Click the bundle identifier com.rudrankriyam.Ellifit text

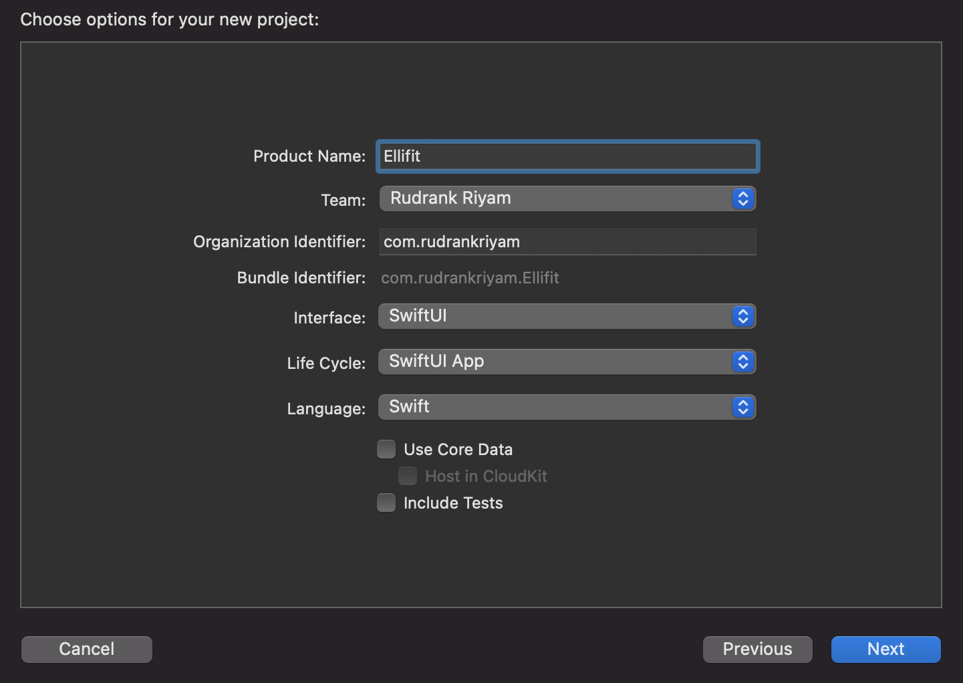[470, 278]
